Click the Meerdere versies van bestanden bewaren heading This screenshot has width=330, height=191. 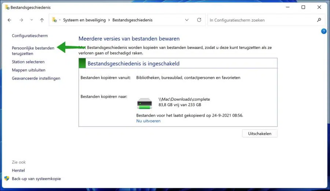[x=129, y=39]
